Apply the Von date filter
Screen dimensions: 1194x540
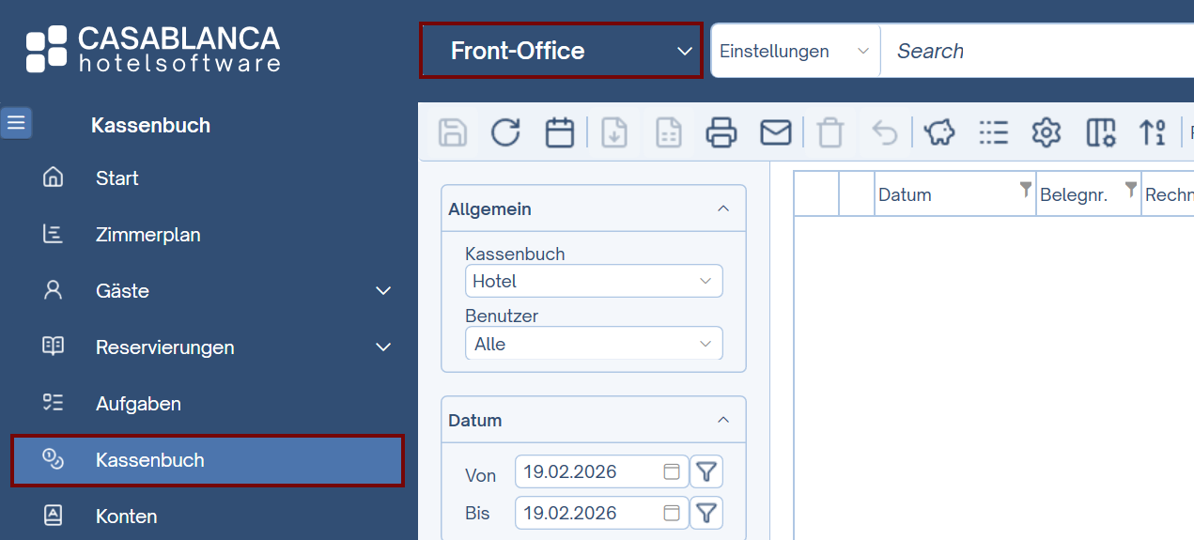pyautogui.click(x=706, y=471)
